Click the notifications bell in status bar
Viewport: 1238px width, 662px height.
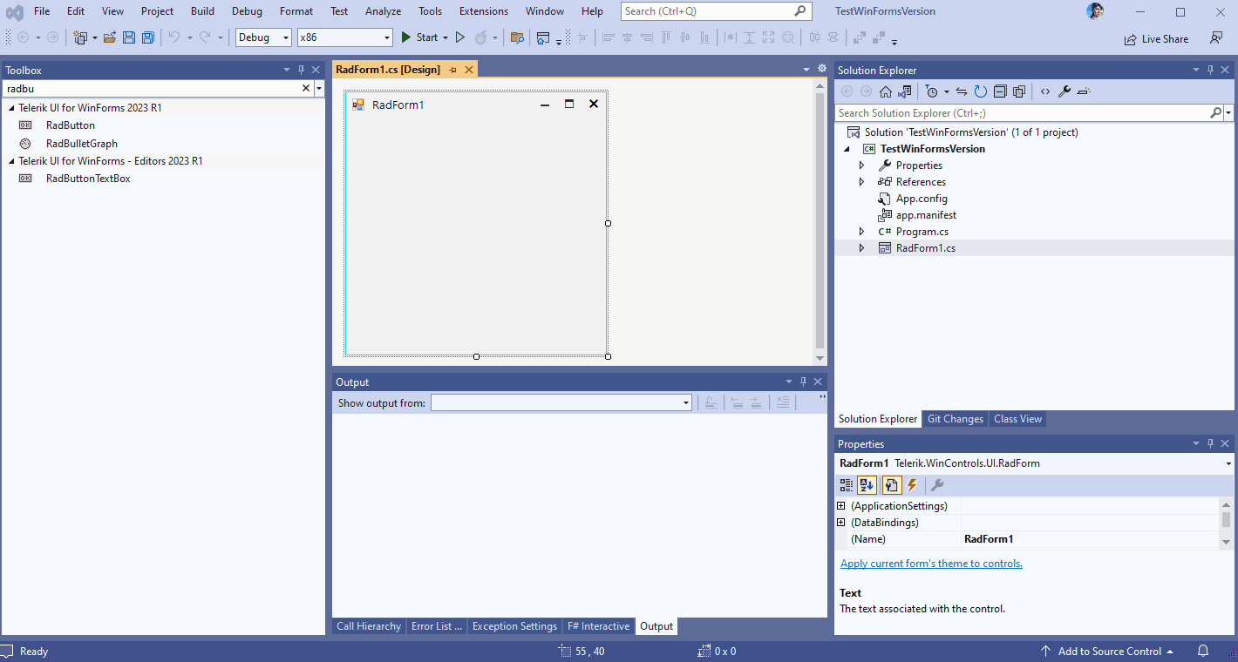coord(1203,652)
